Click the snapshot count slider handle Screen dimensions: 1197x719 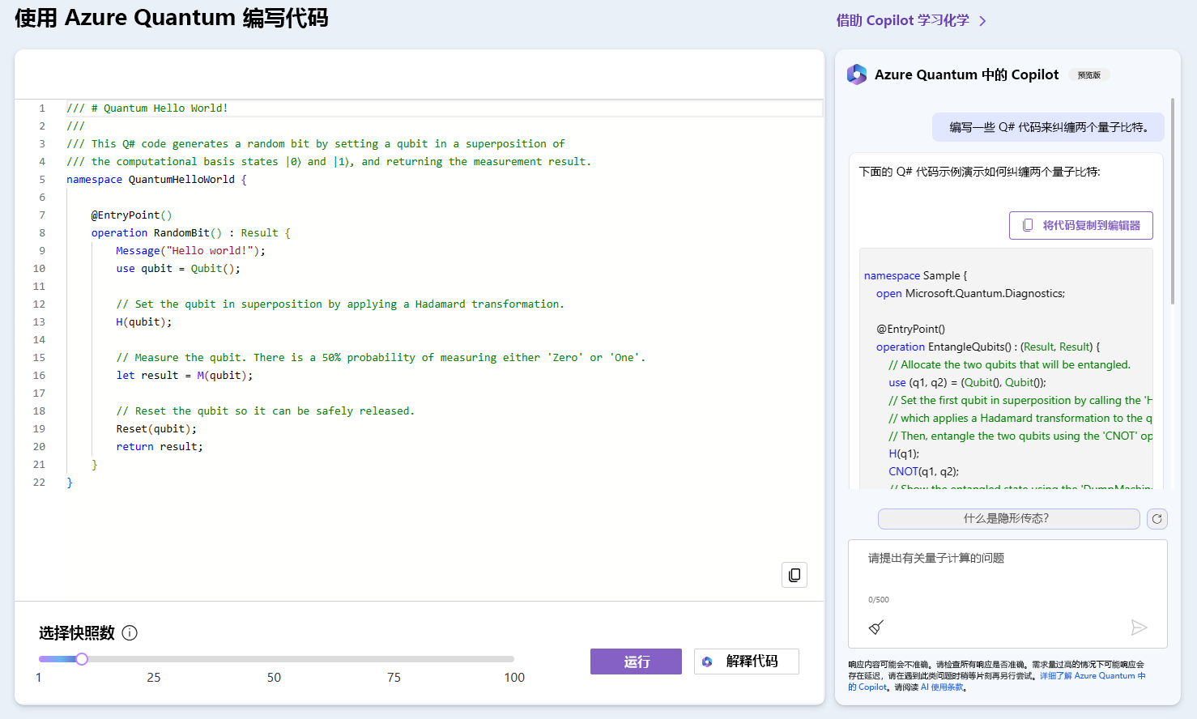coord(82,659)
